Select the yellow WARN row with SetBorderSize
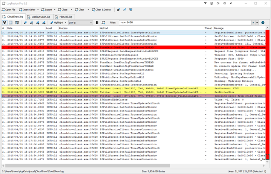Image resolution: width=271 pixels, height=174 pixels. [133, 92]
